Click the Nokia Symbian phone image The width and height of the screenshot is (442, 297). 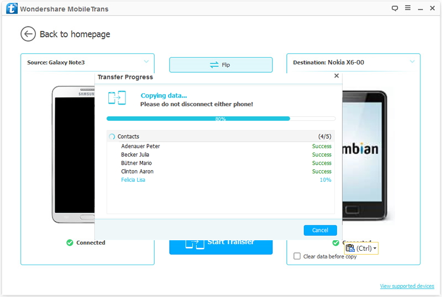365,155
